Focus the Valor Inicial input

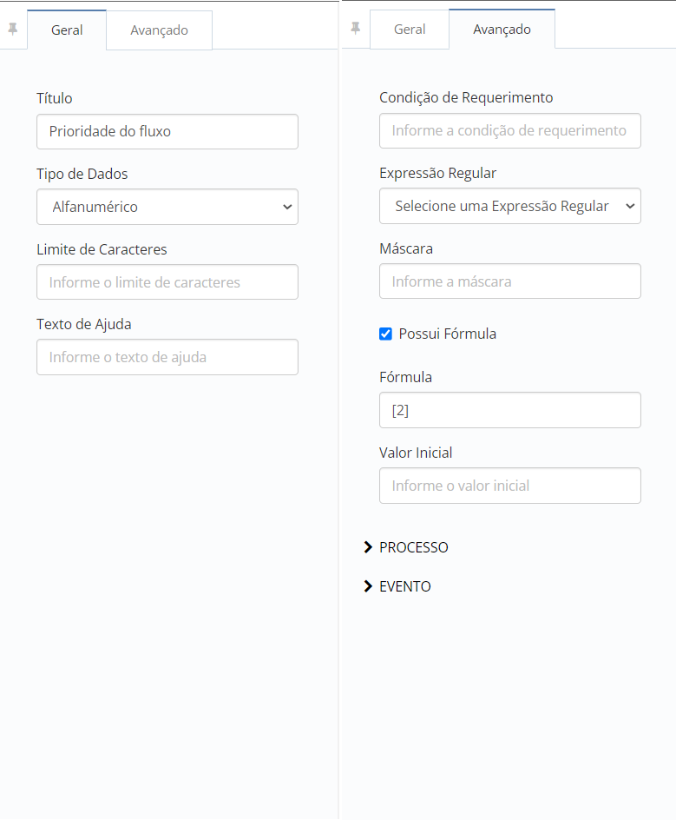point(509,486)
